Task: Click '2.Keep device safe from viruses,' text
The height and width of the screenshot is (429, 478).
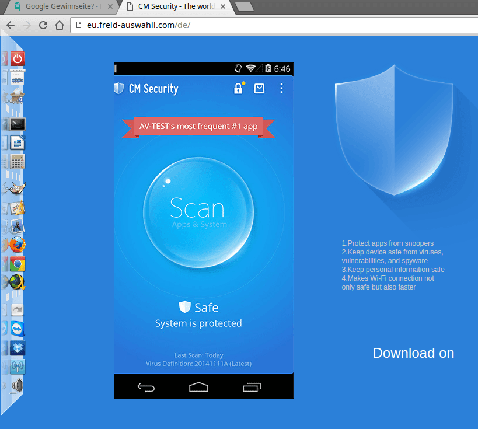Action: click(392, 252)
